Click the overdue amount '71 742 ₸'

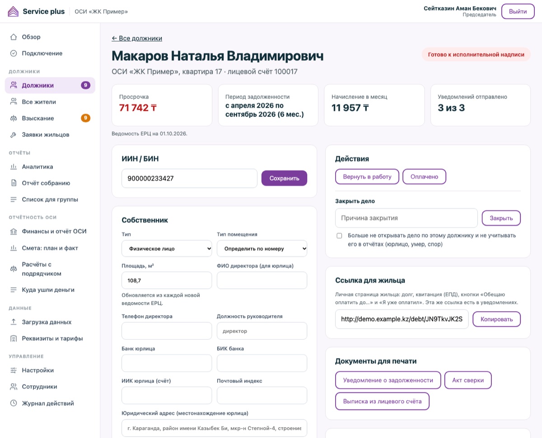[138, 108]
